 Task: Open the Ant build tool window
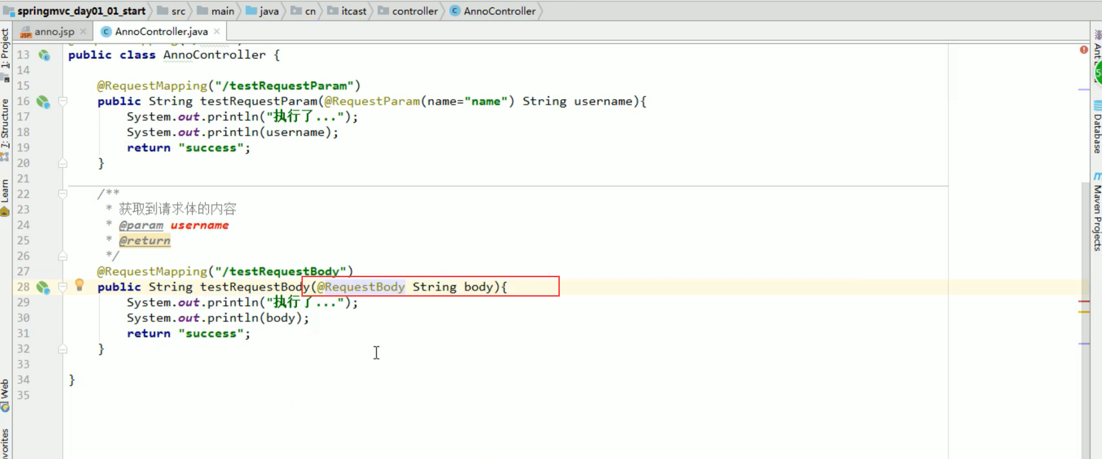(1097, 56)
